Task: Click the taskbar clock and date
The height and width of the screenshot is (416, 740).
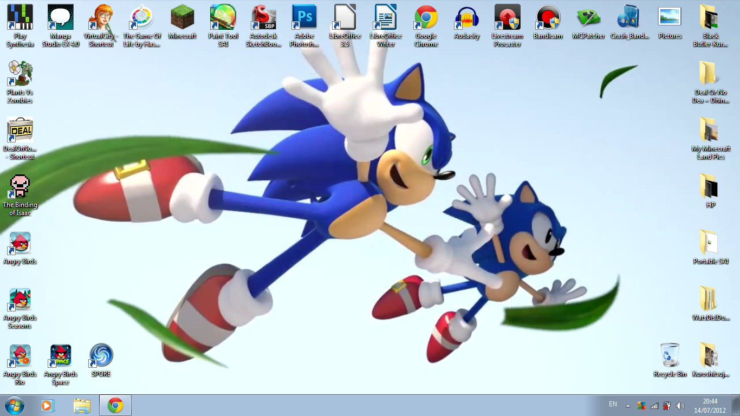Action: [x=710, y=405]
